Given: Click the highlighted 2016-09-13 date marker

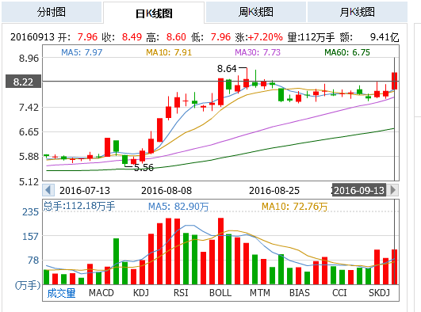Looking at the screenshot, I should point(359,190).
